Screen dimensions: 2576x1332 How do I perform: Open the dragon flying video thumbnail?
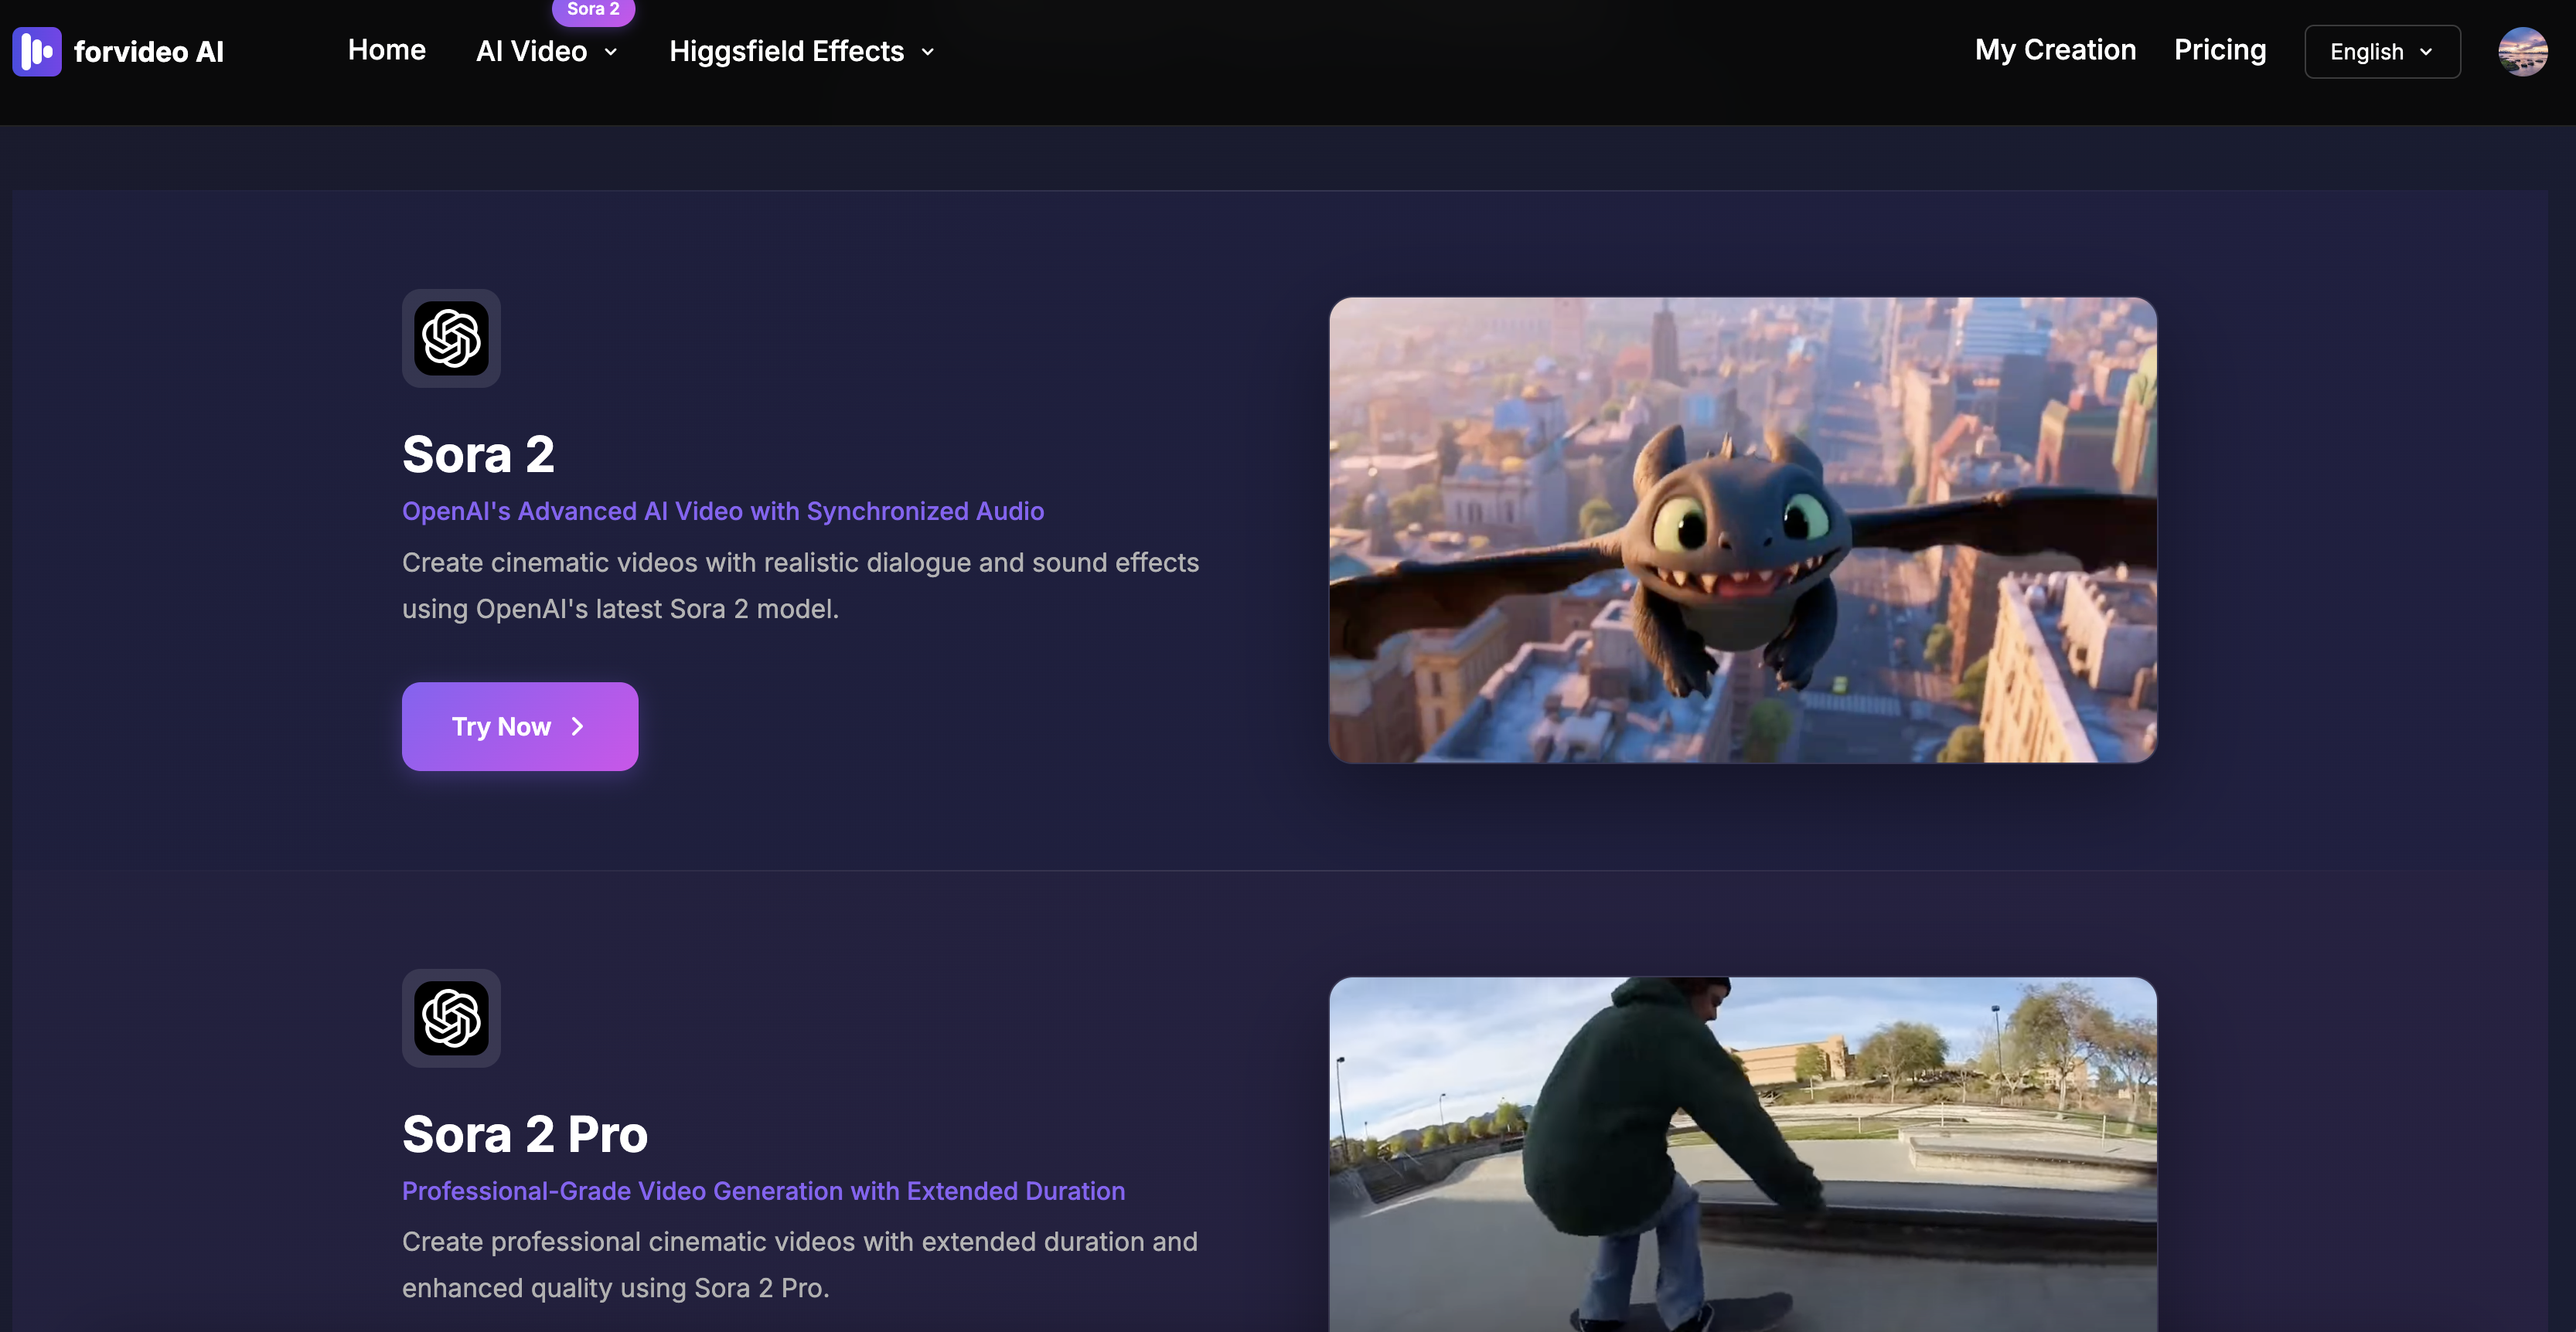1742,529
